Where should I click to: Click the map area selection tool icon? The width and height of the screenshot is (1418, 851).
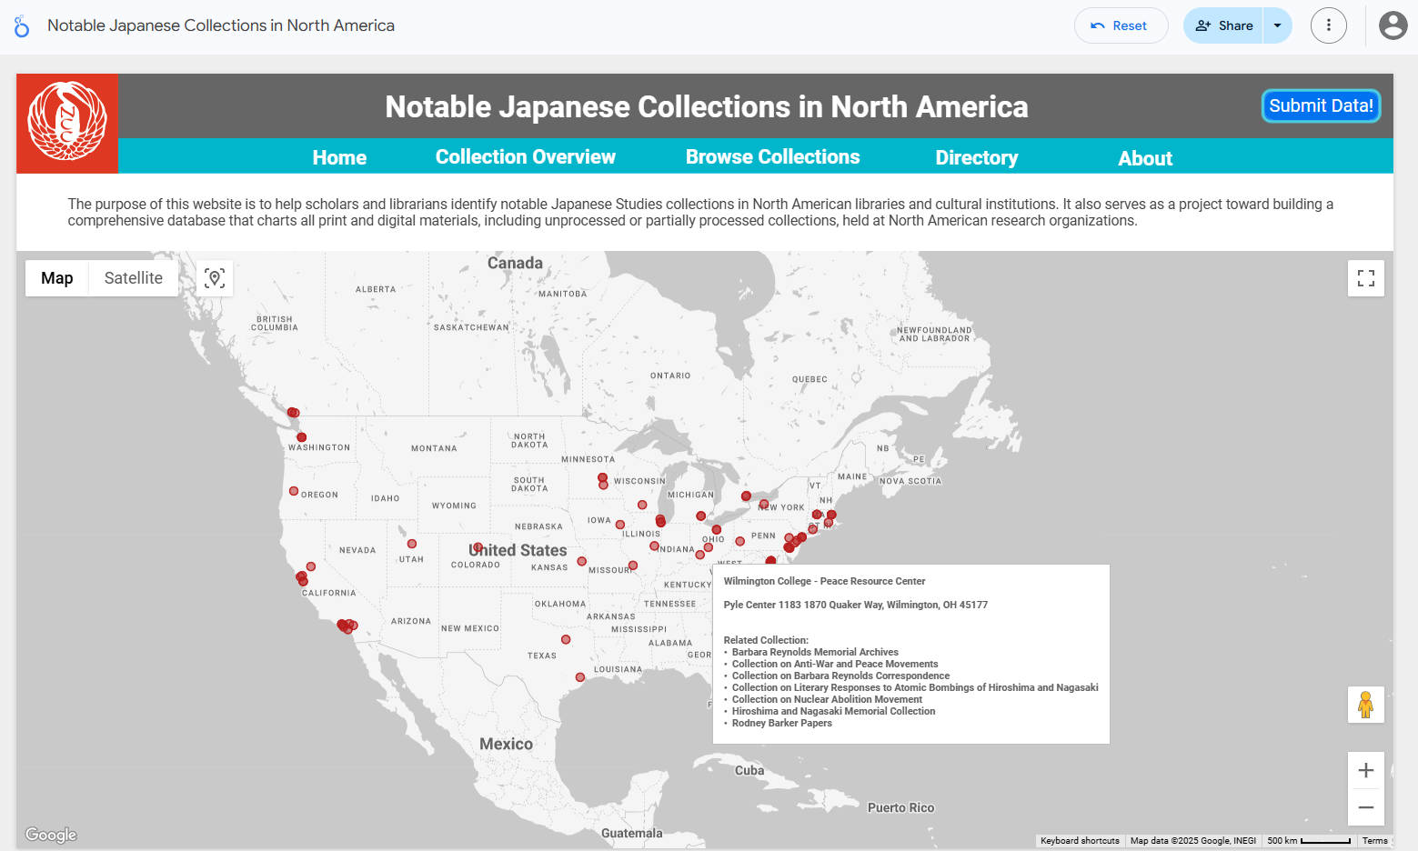215,278
